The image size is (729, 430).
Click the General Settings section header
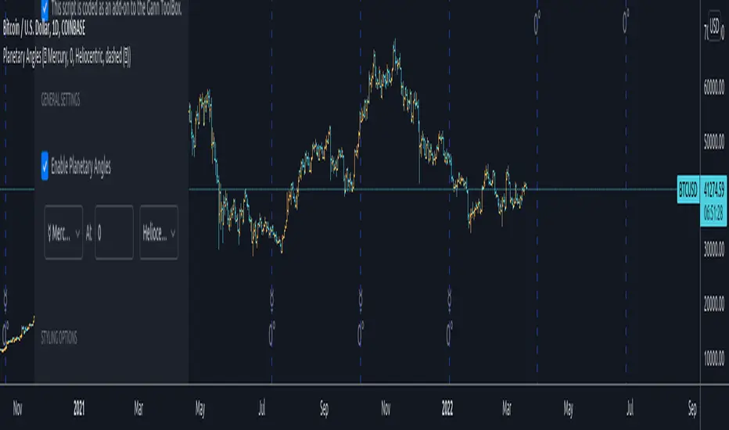point(60,99)
